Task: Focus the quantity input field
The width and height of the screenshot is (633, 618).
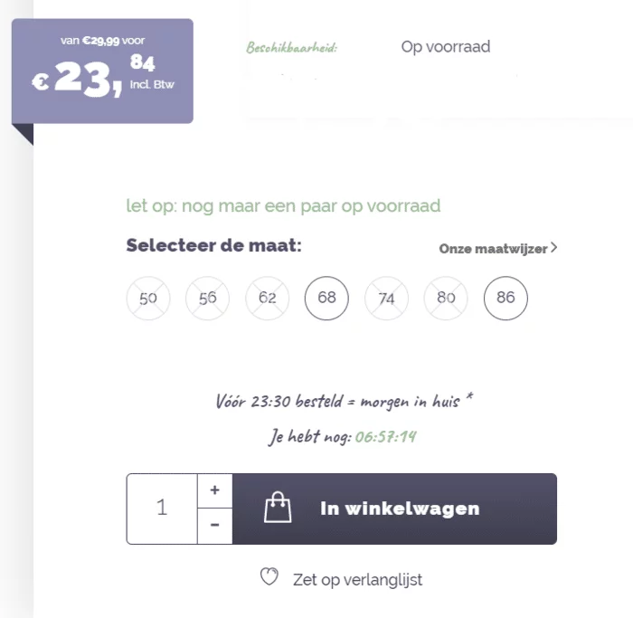Action: (162, 509)
